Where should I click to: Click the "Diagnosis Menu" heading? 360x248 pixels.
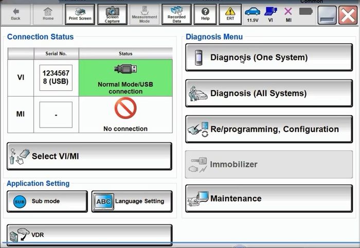214,36
